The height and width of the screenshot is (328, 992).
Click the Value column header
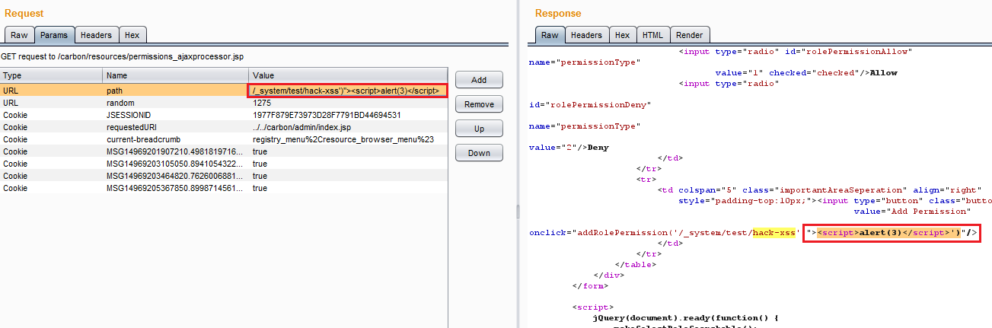click(348, 75)
